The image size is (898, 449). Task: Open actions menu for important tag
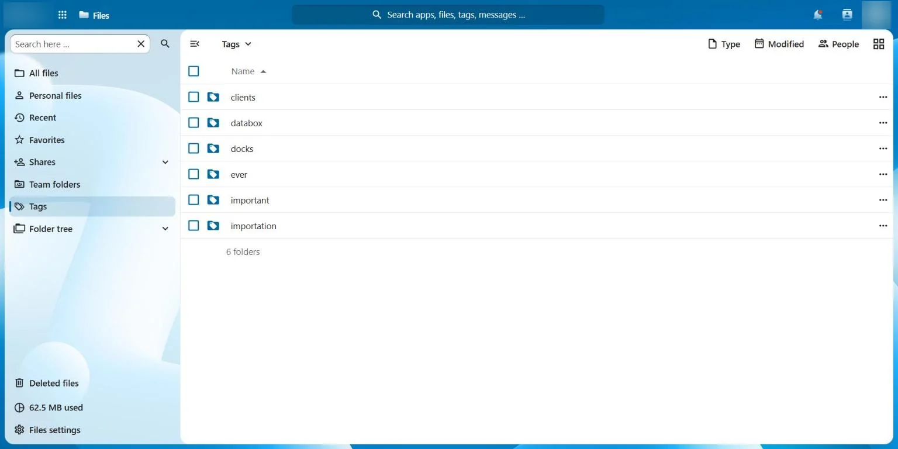883,200
